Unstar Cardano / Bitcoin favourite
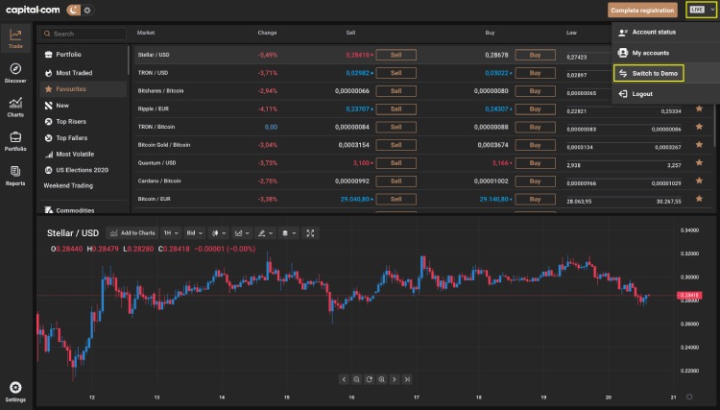 coord(699,181)
